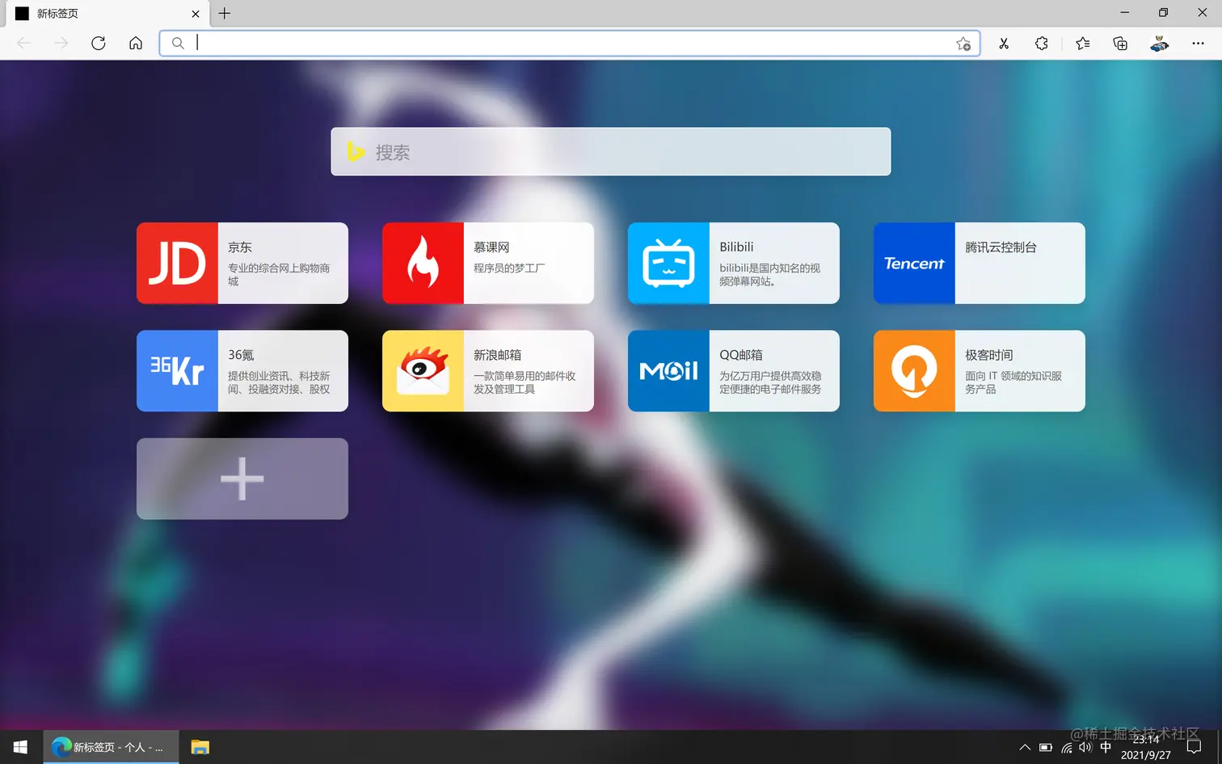Open the scissors extension icon
Viewport: 1222px width, 764px height.
[1004, 44]
